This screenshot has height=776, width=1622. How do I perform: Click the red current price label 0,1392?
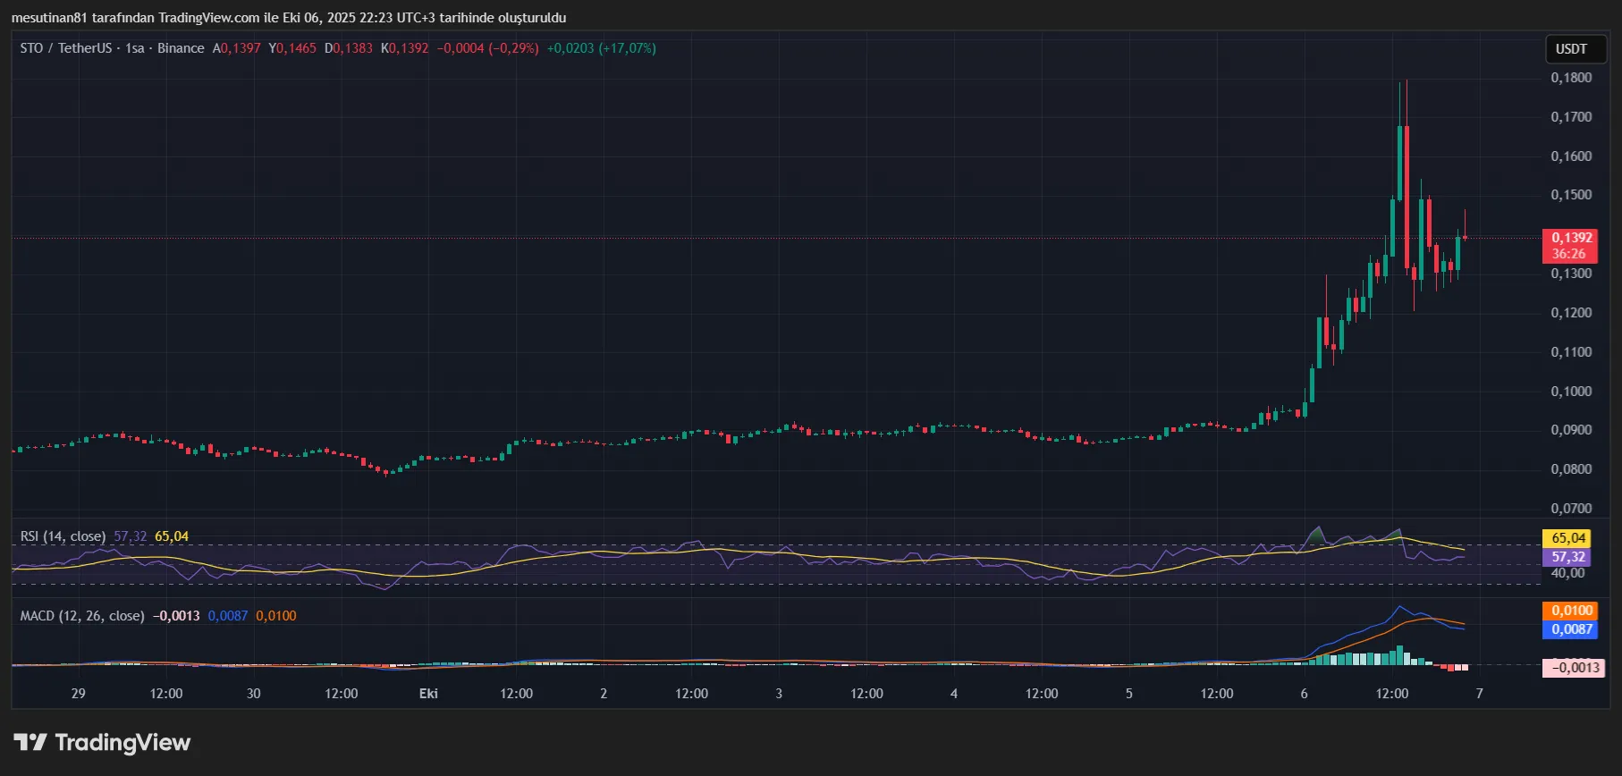click(1571, 238)
